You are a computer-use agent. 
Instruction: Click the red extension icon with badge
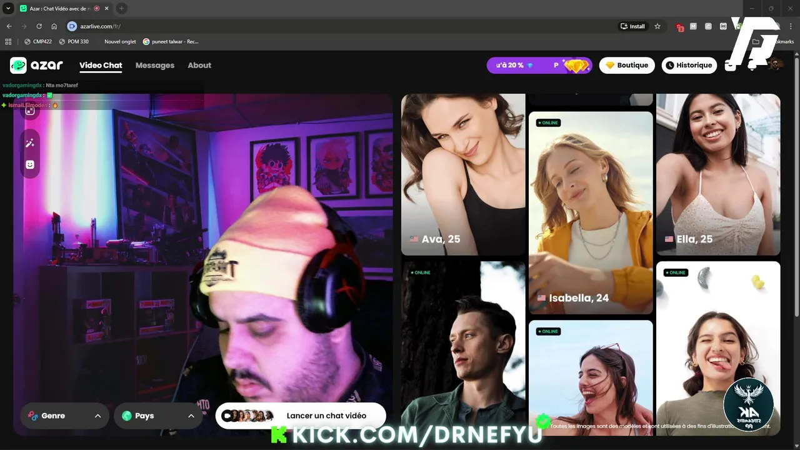pyautogui.click(x=680, y=27)
